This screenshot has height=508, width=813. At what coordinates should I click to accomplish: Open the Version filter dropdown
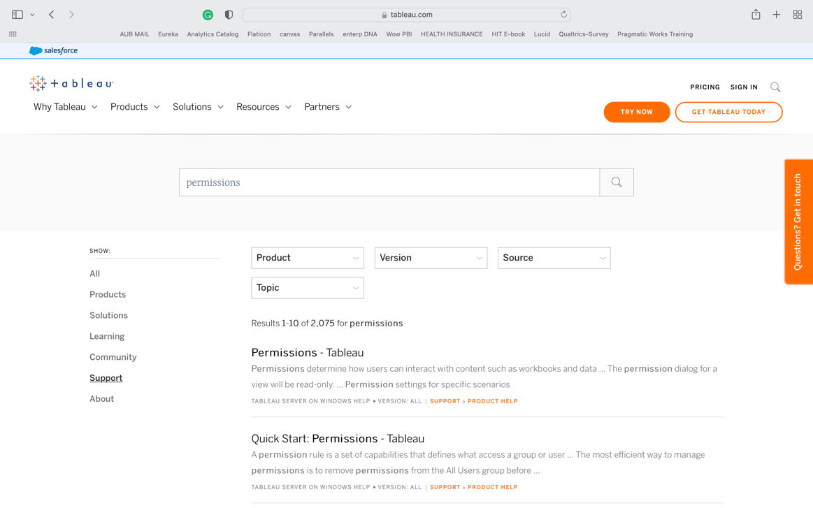(x=431, y=258)
